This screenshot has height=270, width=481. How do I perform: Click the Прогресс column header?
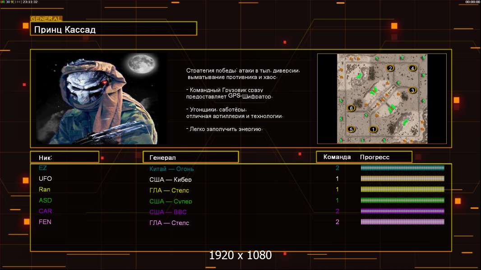coord(375,157)
